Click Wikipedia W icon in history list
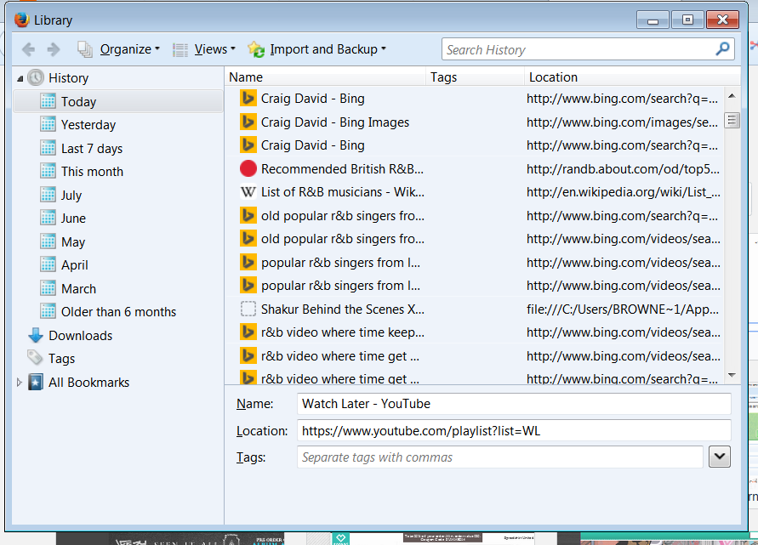Screen dimensions: 758x545 coord(248,192)
